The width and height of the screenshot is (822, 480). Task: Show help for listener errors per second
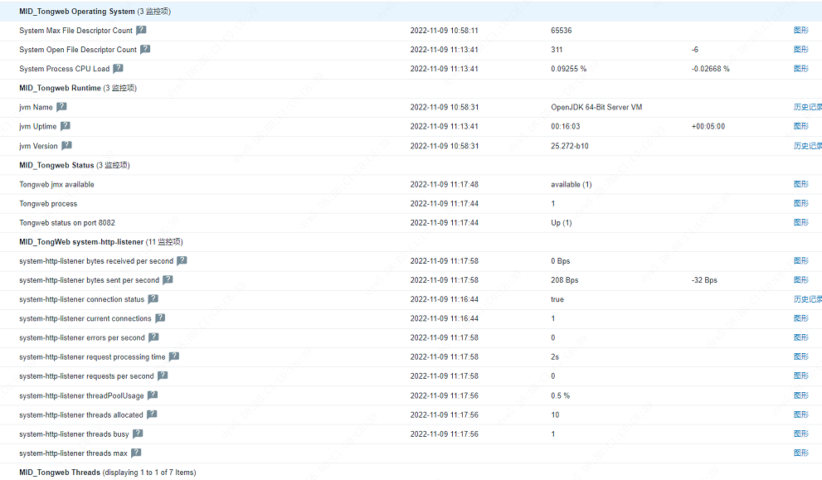pos(153,337)
